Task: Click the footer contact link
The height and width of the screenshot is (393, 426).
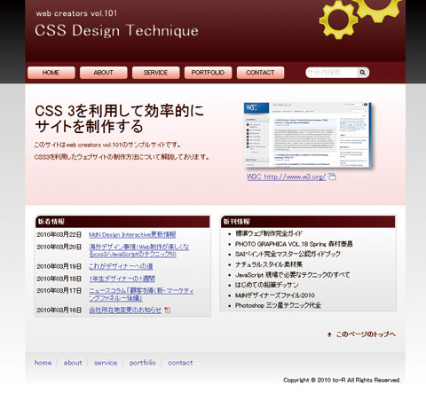Action: point(180,363)
